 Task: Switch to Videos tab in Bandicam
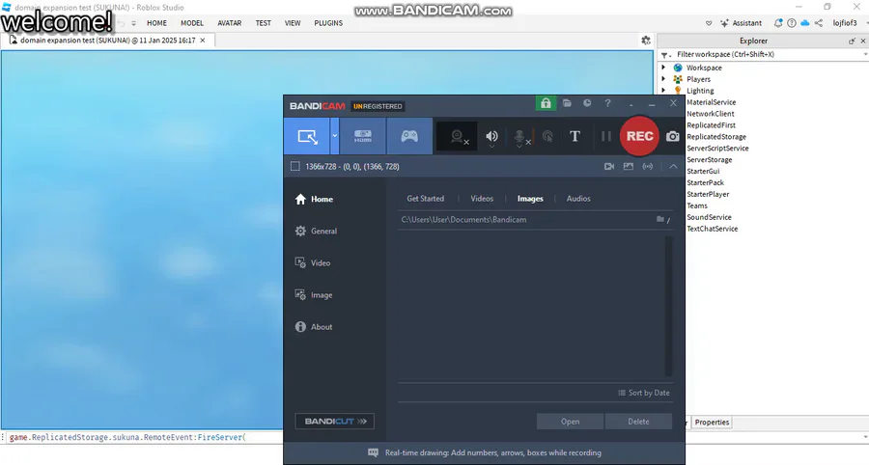(x=482, y=199)
